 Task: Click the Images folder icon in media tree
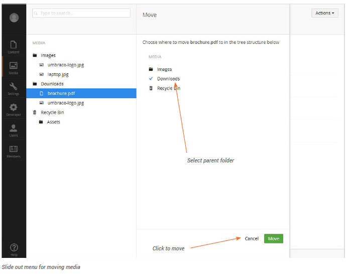click(35, 55)
